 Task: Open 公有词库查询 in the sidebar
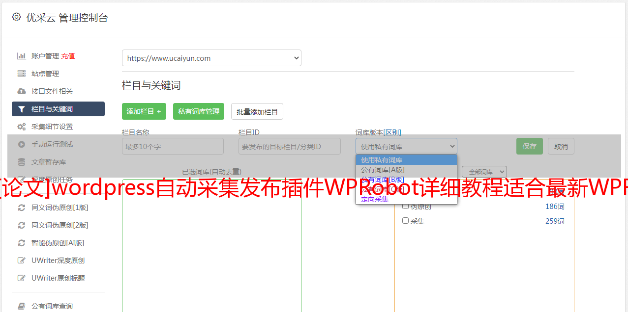coord(52,306)
